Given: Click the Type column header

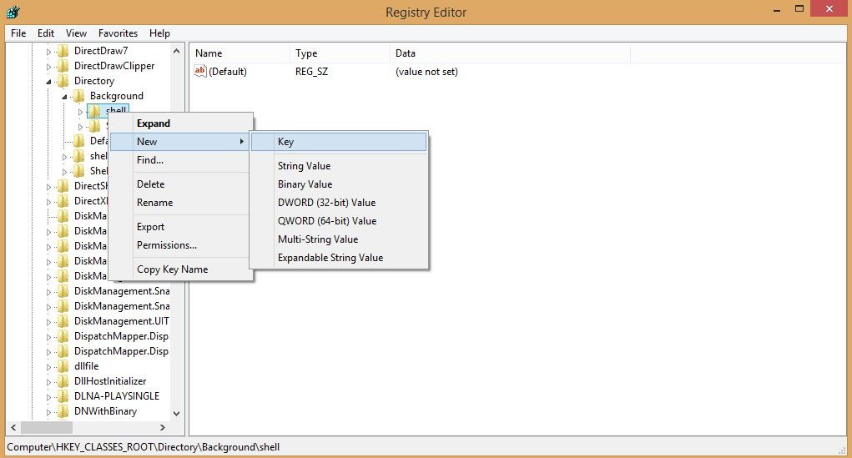Looking at the screenshot, I should 340,53.
